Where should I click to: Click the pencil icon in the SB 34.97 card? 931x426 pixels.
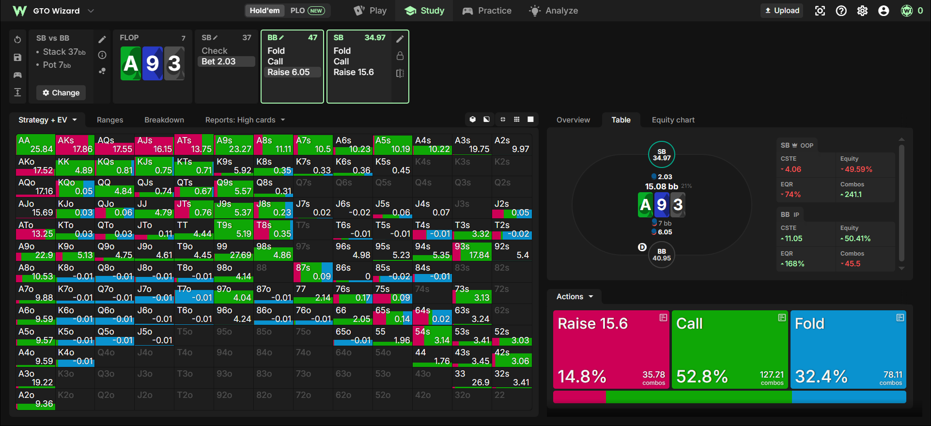[x=400, y=39]
